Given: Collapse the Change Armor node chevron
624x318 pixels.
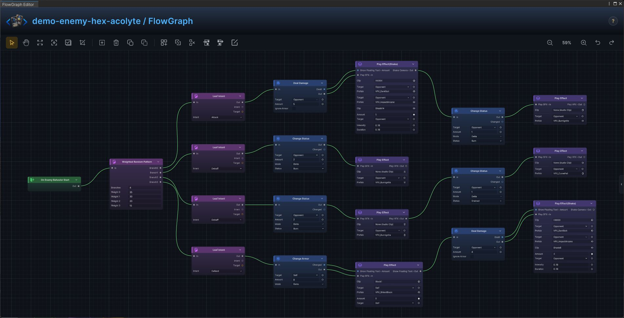Looking at the screenshot, I should coord(322,259).
